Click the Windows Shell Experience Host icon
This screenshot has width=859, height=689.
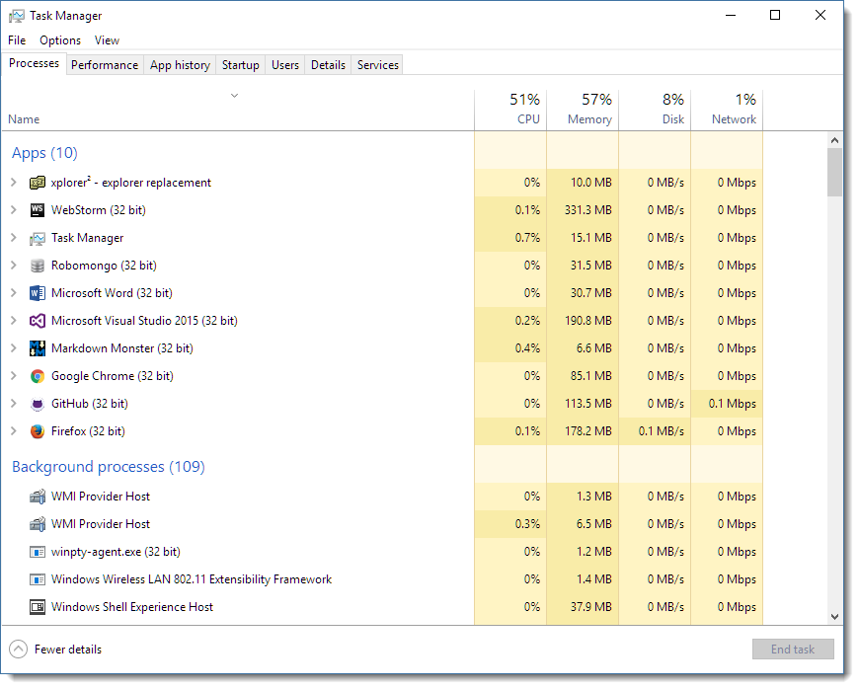[x=37, y=606]
